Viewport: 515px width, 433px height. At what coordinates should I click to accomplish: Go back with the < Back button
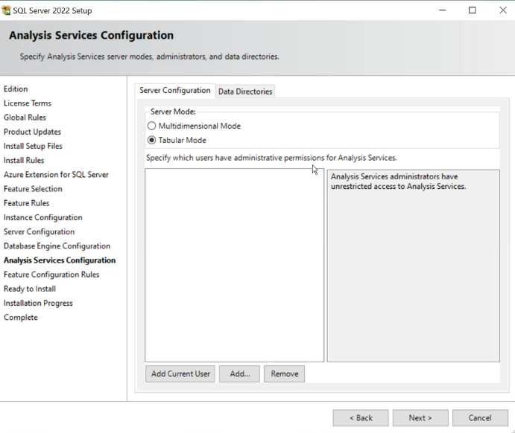click(361, 418)
